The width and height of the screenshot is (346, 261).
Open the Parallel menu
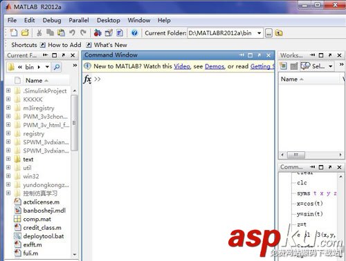pyautogui.click(x=79, y=21)
